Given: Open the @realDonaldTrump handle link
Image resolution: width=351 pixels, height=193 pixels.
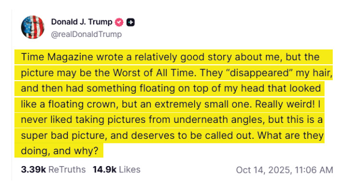Looking at the screenshot, I should pos(86,34).
